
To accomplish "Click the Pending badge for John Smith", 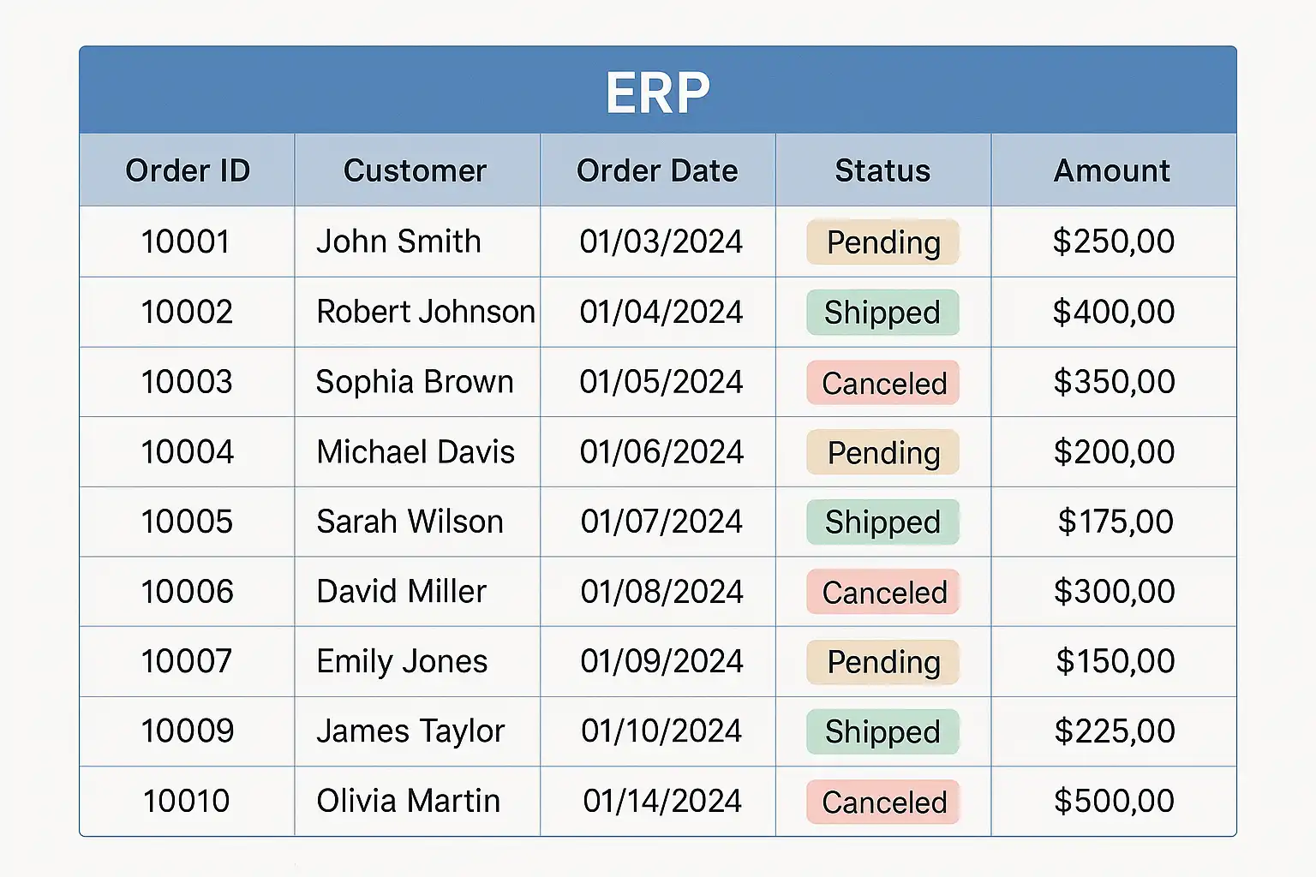I will [x=882, y=242].
